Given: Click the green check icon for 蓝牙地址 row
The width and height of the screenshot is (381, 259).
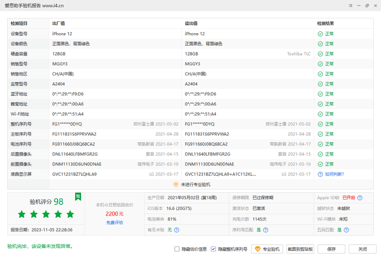Looking at the screenshot, I should coord(320,94).
